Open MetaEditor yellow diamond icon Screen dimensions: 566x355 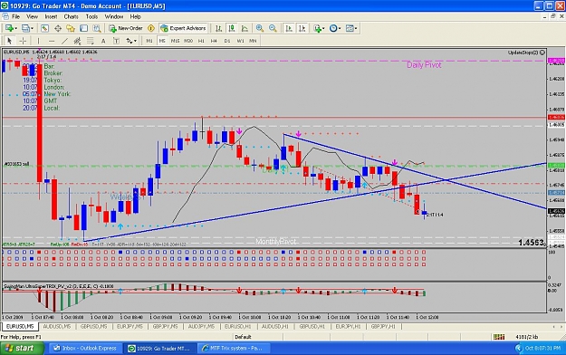click(151, 28)
